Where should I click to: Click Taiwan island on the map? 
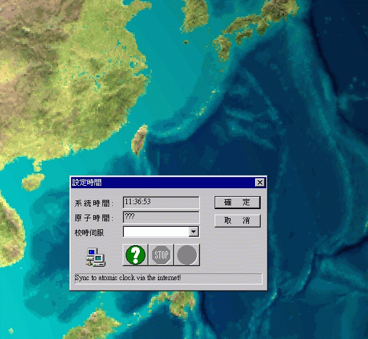141,138
